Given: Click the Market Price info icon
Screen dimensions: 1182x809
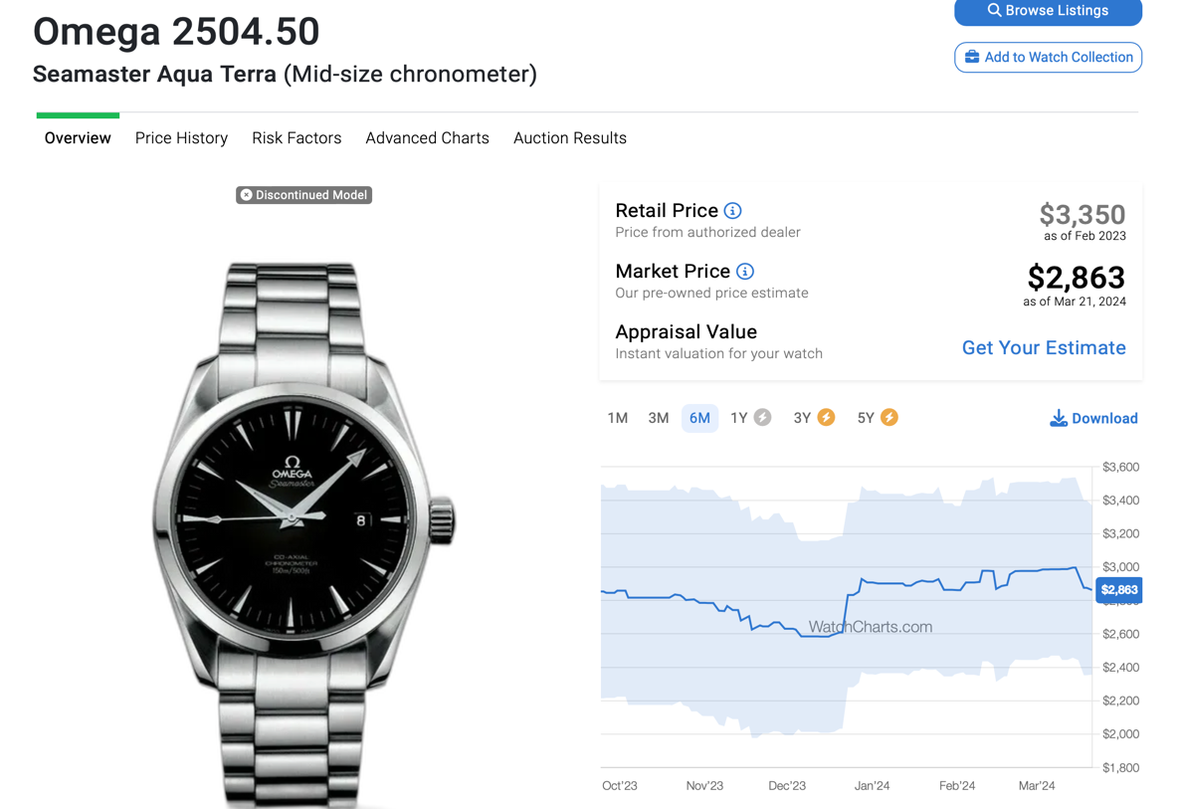Looking at the screenshot, I should point(745,272).
